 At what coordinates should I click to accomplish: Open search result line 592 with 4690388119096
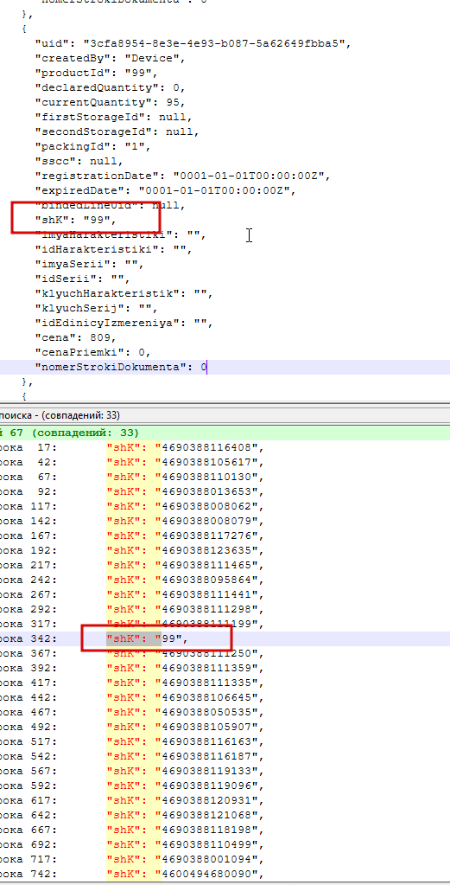(225, 786)
